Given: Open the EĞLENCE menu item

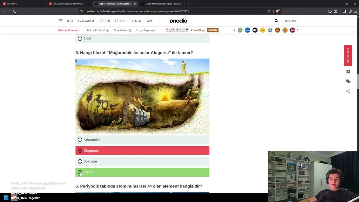Looking at the screenshot, I should coord(121,21).
